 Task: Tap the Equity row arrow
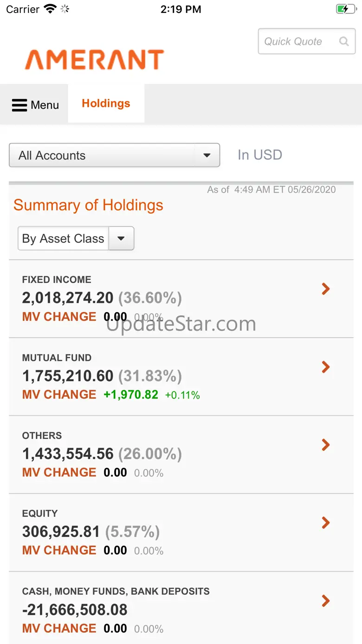pos(326,523)
